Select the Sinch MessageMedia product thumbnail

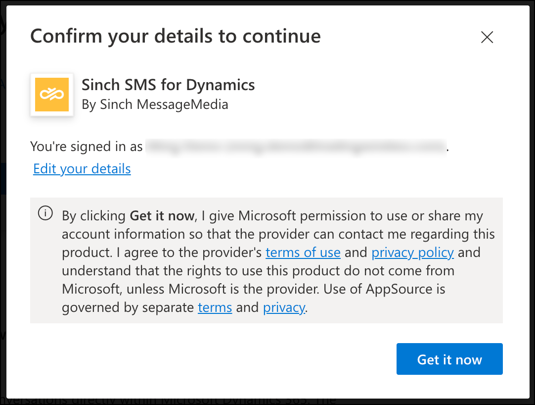pos(51,95)
